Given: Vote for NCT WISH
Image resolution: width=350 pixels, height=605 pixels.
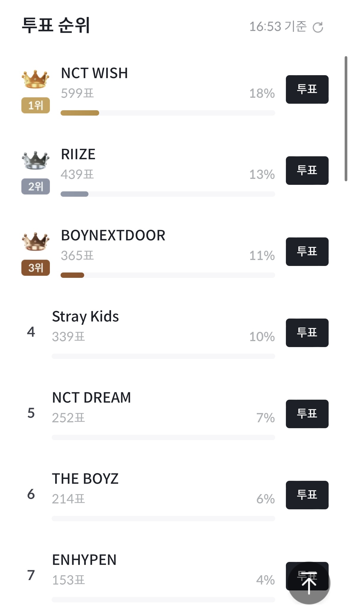Looking at the screenshot, I should point(307,89).
